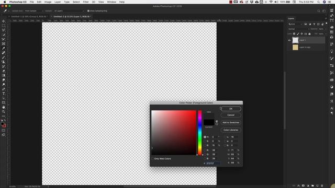Select the Rectangular Marquee tool

click(4, 26)
